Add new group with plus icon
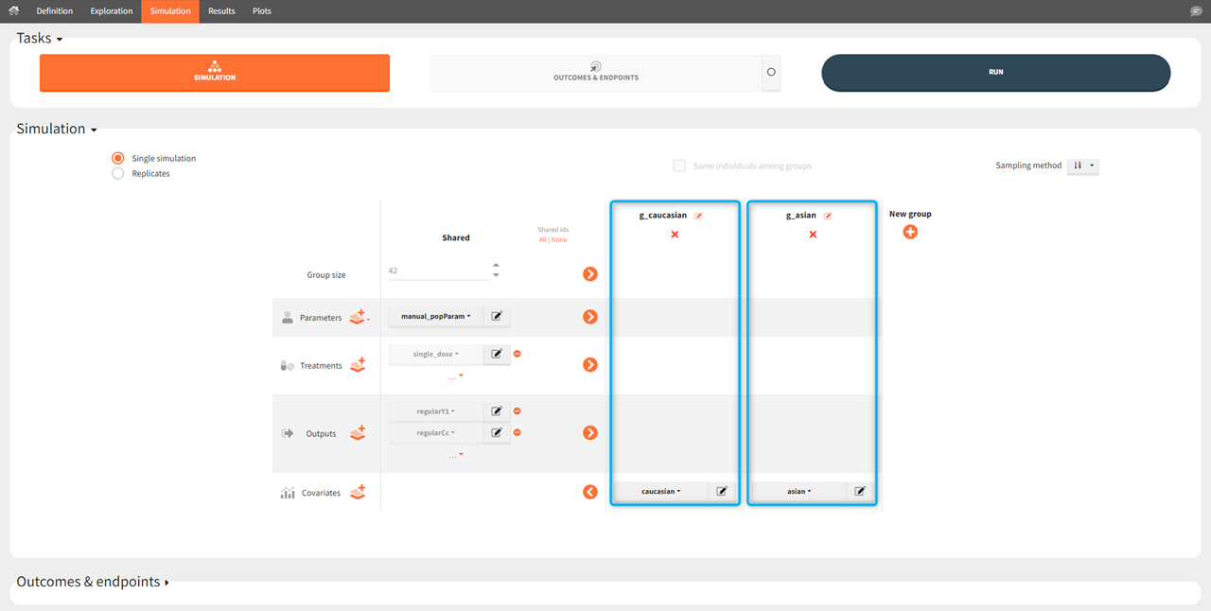 point(910,232)
